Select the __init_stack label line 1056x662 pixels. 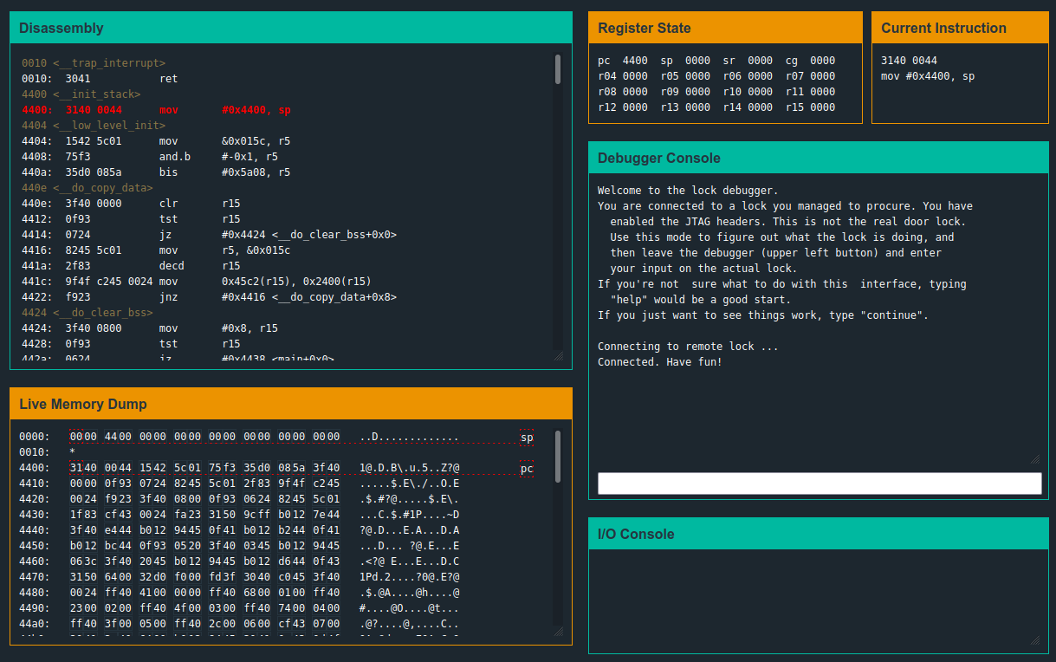click(x=81, y=94)
